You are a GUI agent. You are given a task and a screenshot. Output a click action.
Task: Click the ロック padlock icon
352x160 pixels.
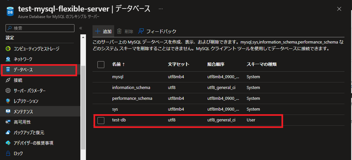tap(8, 153)
